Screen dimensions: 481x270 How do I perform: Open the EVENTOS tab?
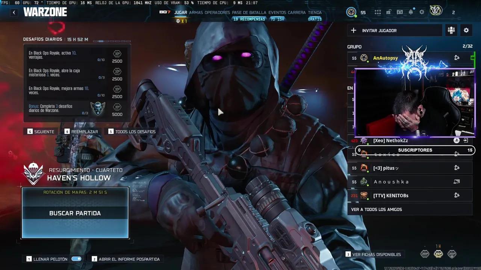click(x=277, y=12)
